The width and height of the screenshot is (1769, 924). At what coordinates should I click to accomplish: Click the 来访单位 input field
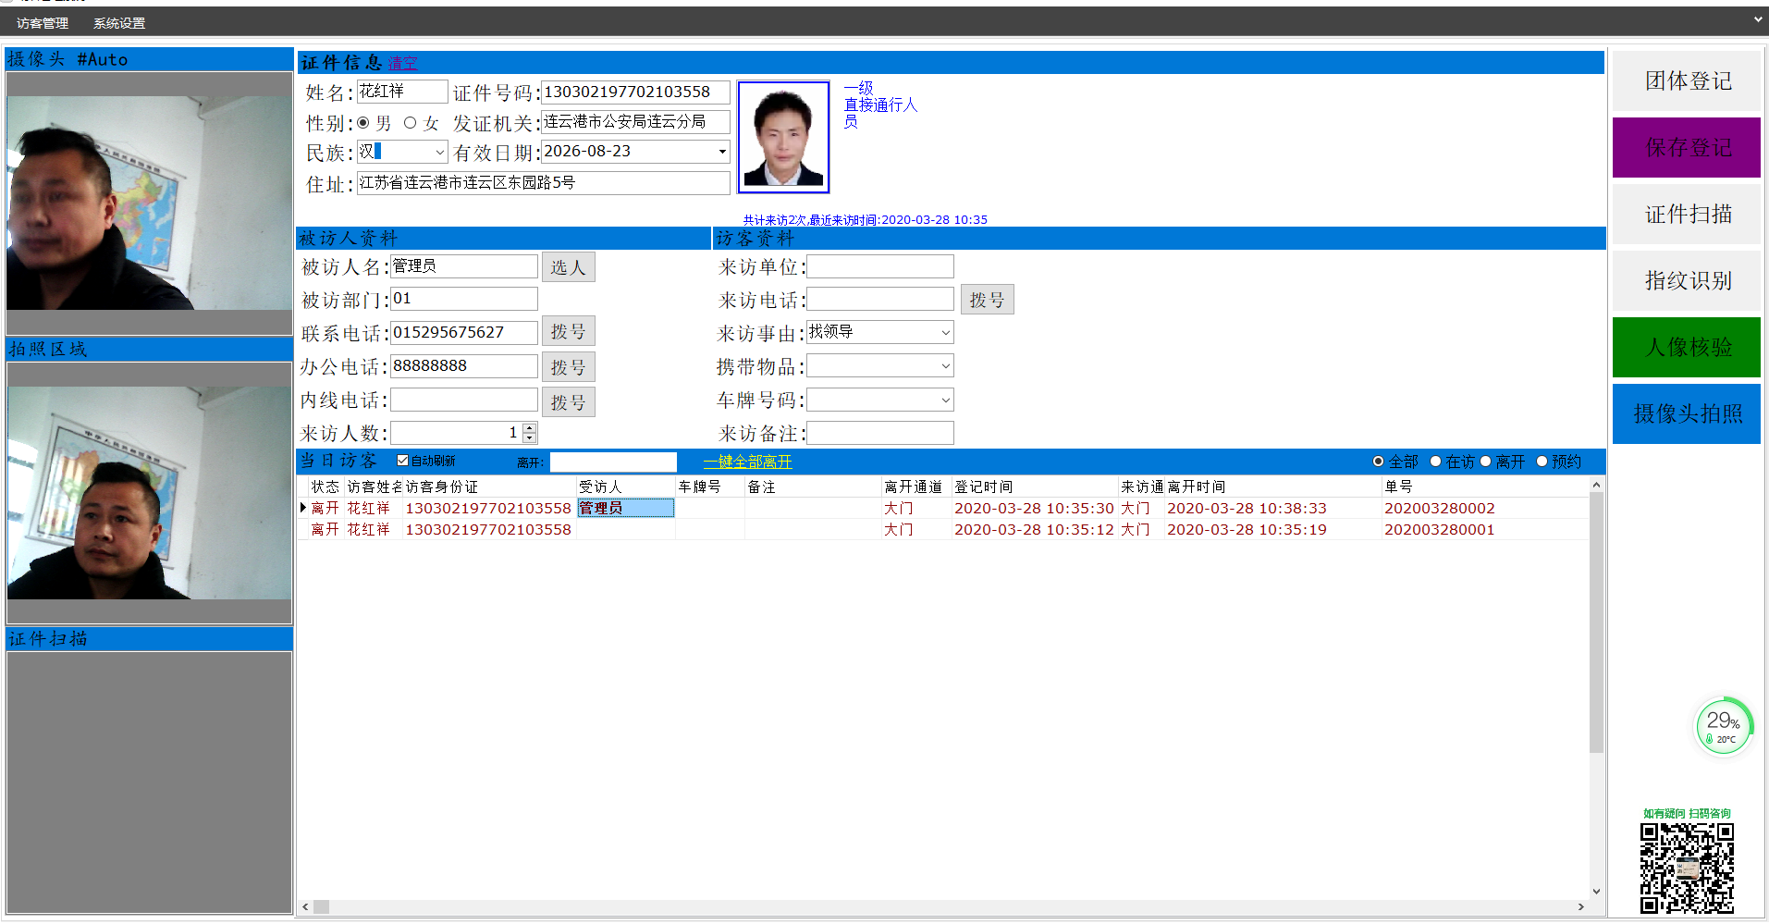[879, 267]
